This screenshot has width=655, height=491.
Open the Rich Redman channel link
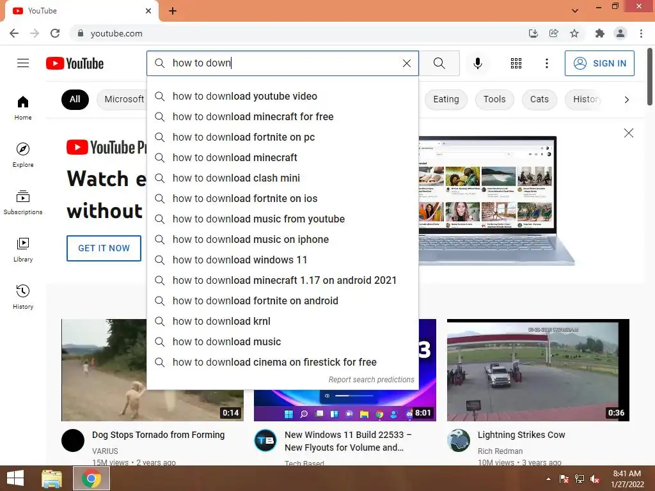[x=500, y=451]
